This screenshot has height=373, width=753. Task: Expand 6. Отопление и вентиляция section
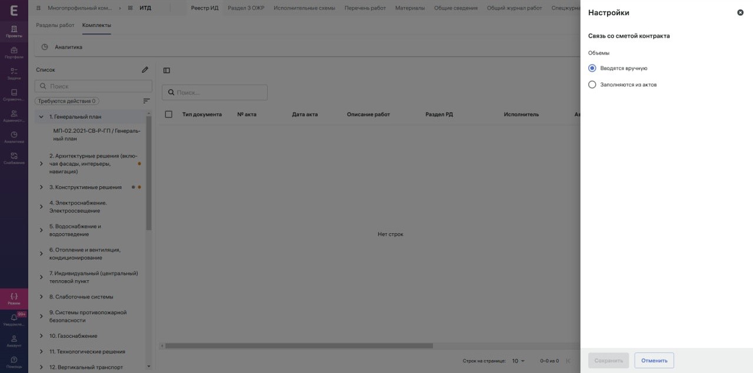pos(41,254)
